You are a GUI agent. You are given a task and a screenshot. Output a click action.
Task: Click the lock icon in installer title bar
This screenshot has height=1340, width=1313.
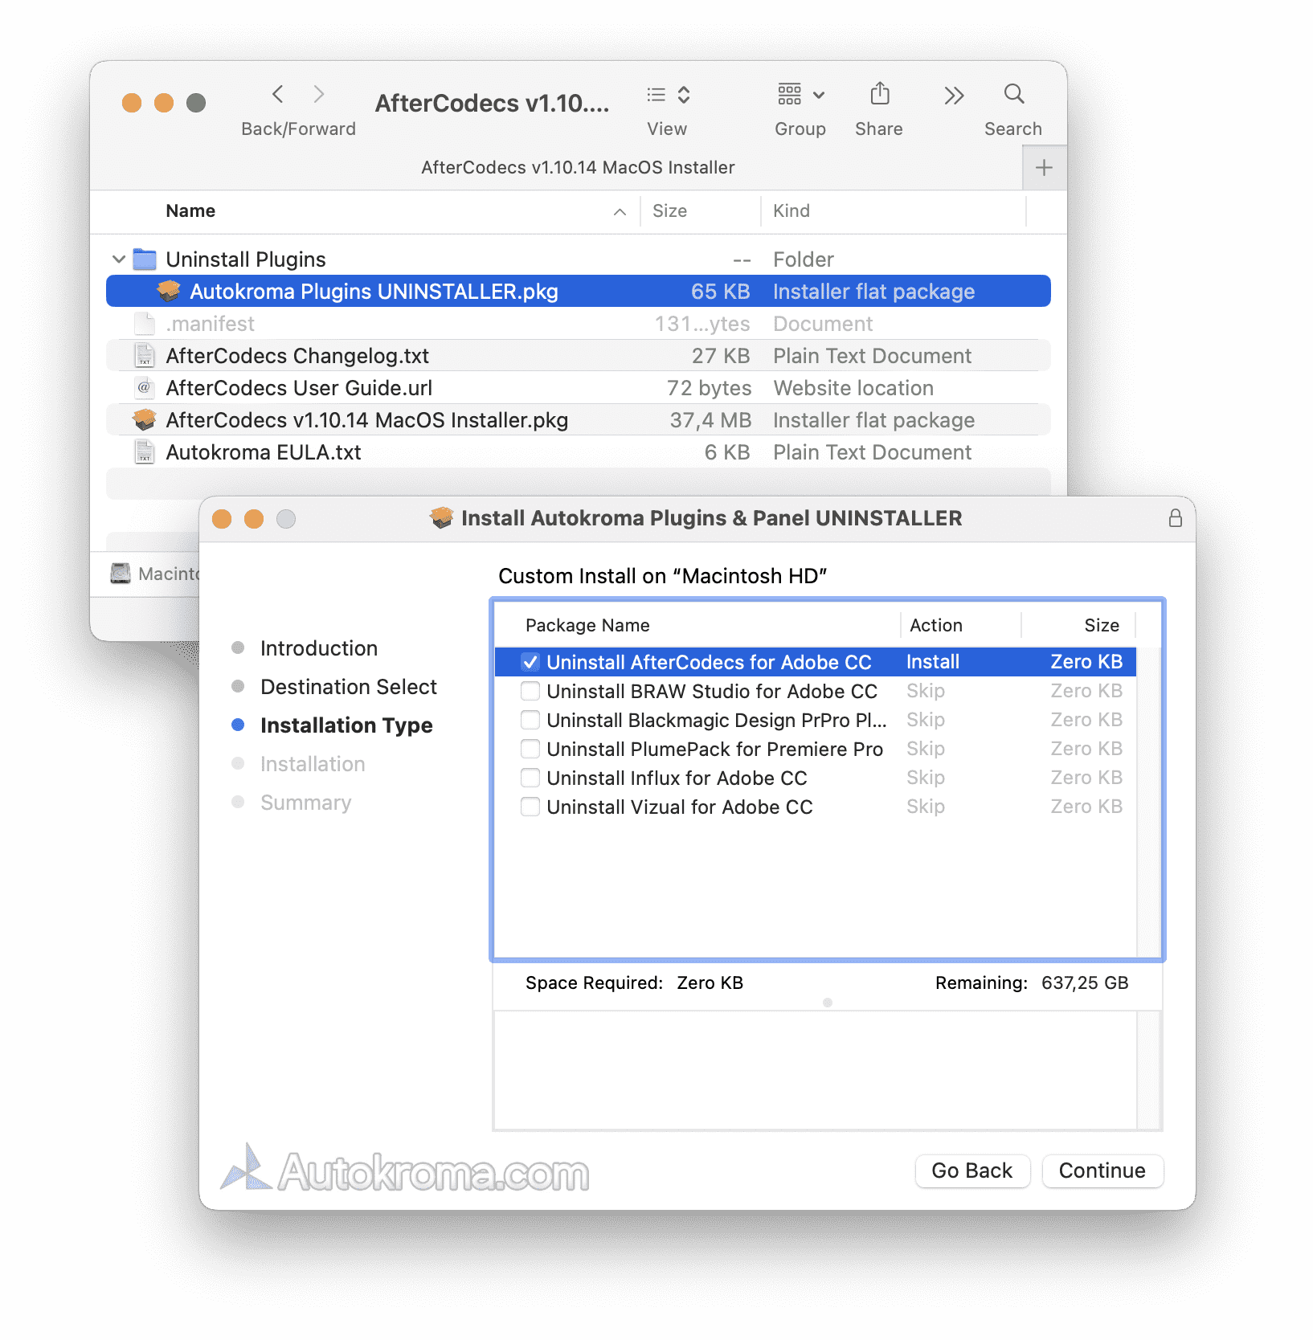pyautogui.click(x=1175, y=518)
